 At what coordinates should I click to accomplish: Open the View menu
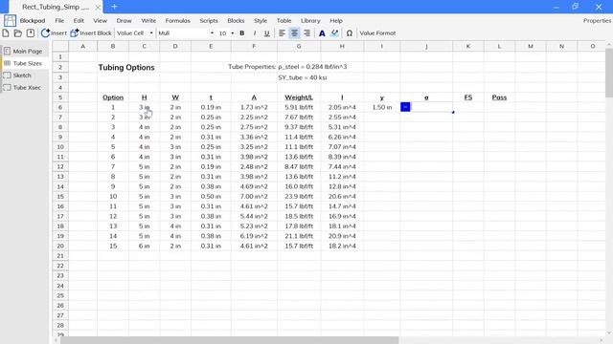[x=100, y=21]
